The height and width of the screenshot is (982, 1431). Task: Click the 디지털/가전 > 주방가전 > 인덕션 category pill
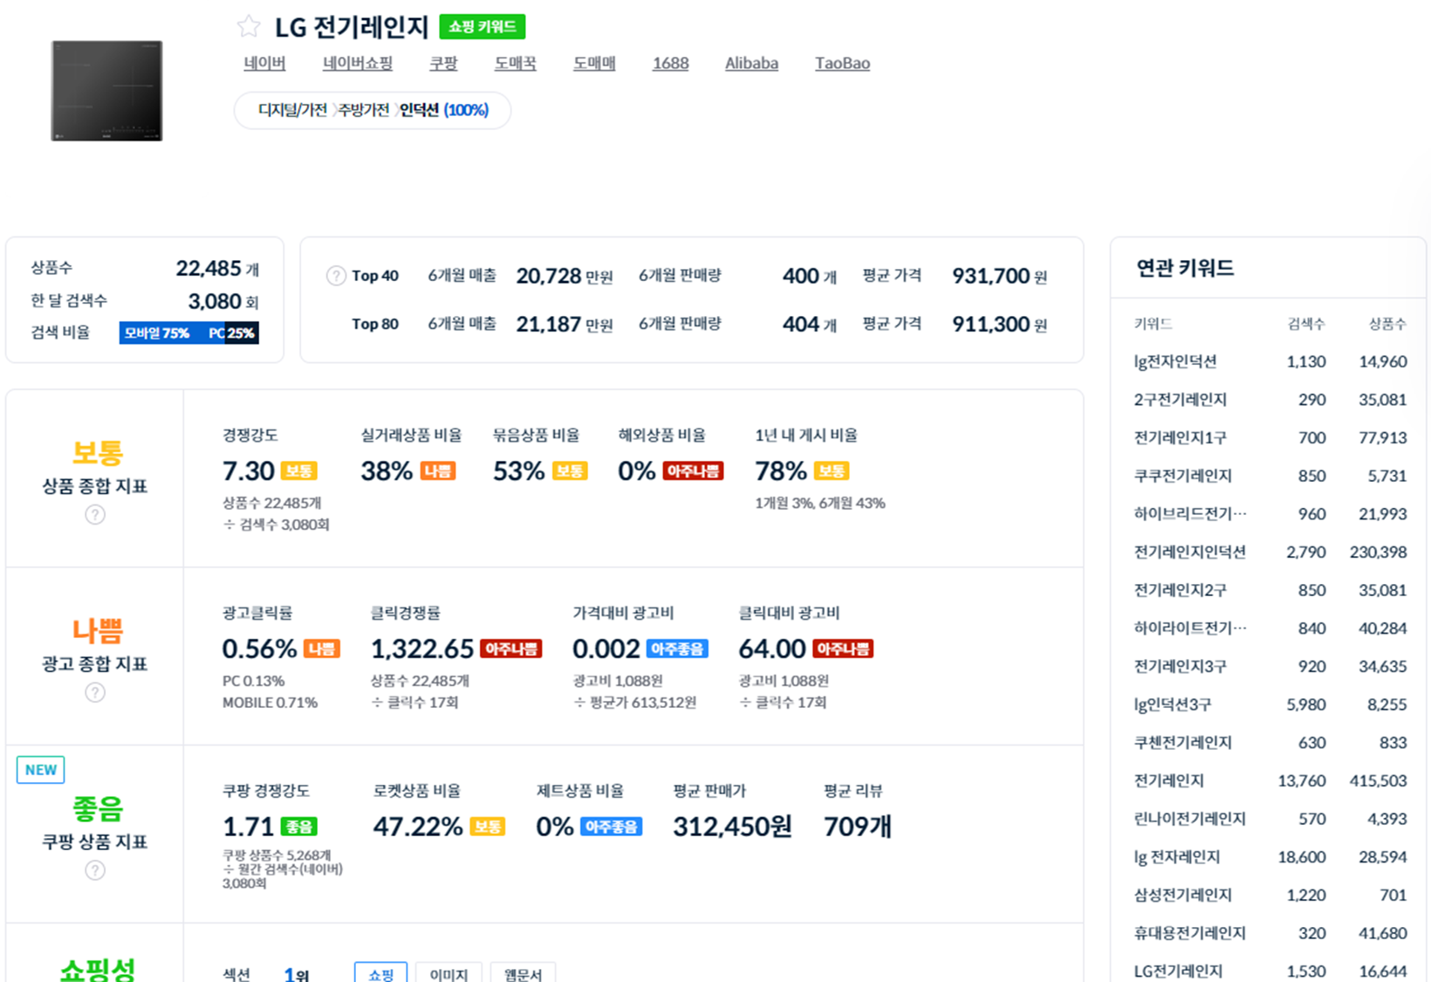tap(373, 110)
